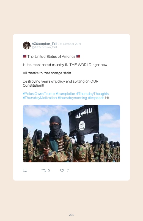The height and width of the screenshot is (221, 143).
Task: Open the #trumpletter hashtag
Action: point(65,94)
